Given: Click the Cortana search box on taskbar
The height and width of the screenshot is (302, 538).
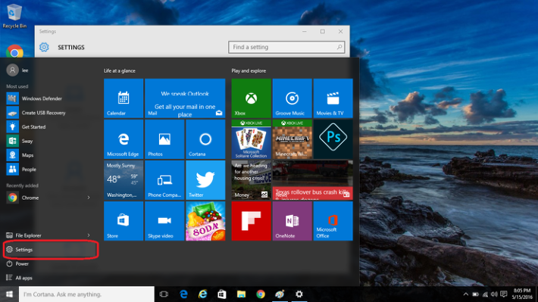Looking at the screenshot, I should pos(86,294).
